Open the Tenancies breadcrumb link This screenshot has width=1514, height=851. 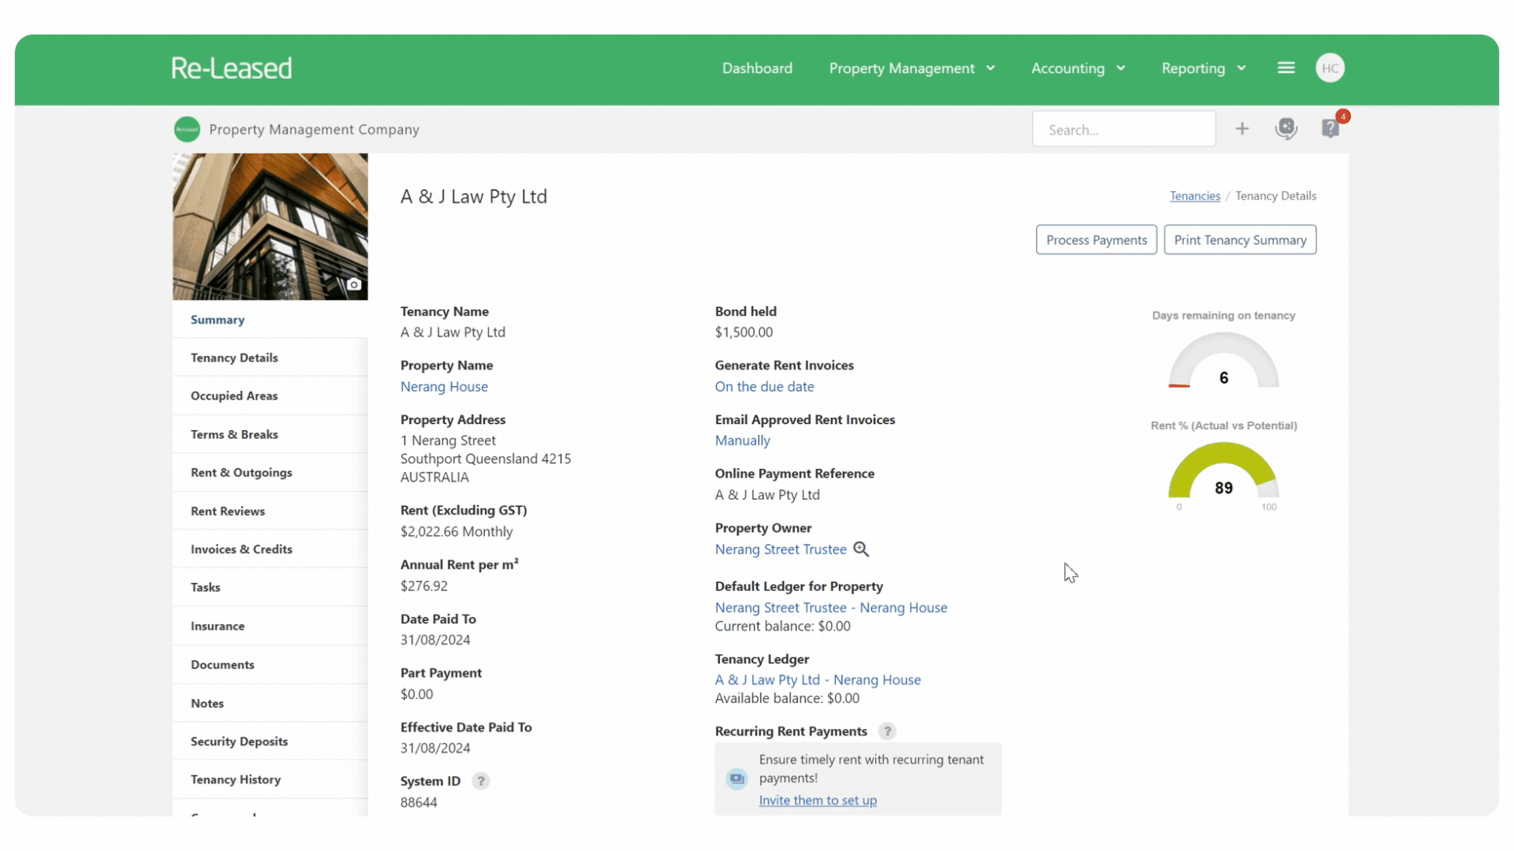1195,195
